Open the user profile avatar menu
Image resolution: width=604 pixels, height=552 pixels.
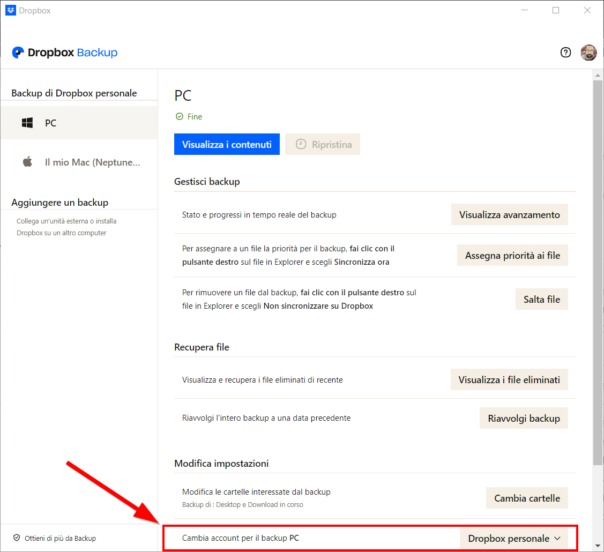click(x=588, y=53)
